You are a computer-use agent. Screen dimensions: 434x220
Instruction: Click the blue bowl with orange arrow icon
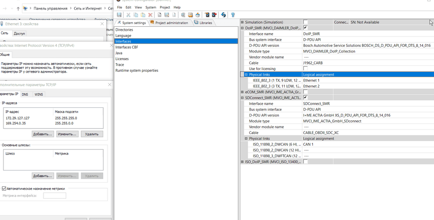197,15
